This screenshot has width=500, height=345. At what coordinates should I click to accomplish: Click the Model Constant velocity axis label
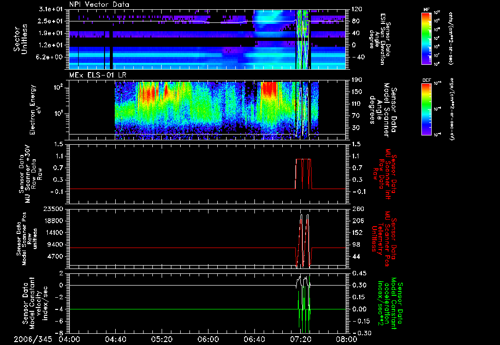click(34, 303)
